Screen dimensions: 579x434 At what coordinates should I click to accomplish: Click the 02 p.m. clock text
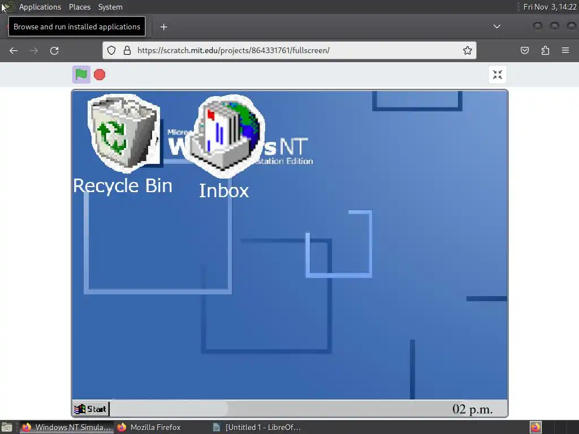[x=472, y=409]
